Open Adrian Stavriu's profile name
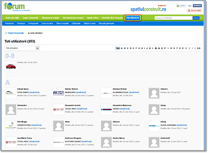208x153 pixels. (72, 89)
